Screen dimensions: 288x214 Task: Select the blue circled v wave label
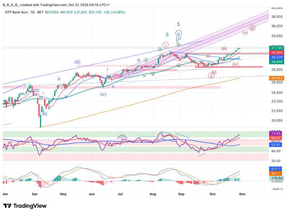click(x=179, y=33)
